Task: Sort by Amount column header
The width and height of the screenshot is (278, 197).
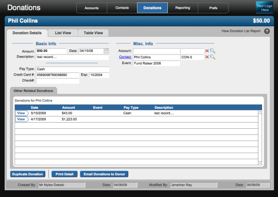Action: click(68, 107)
